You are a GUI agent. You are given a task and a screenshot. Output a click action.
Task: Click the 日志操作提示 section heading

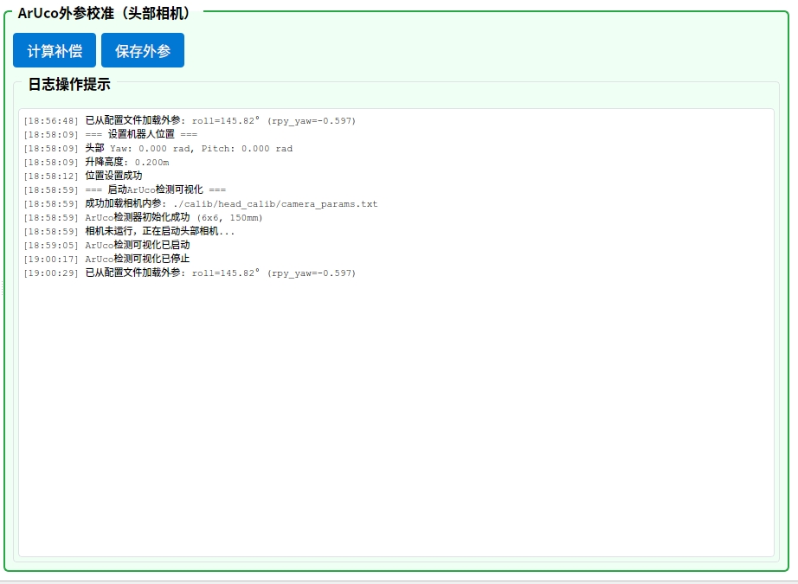point(69,85)
